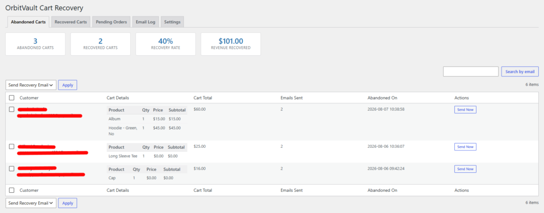Click the $60.00 cart total
Image resolution: width=544 pixels, height=213 pixels.
tap(200, 109)
